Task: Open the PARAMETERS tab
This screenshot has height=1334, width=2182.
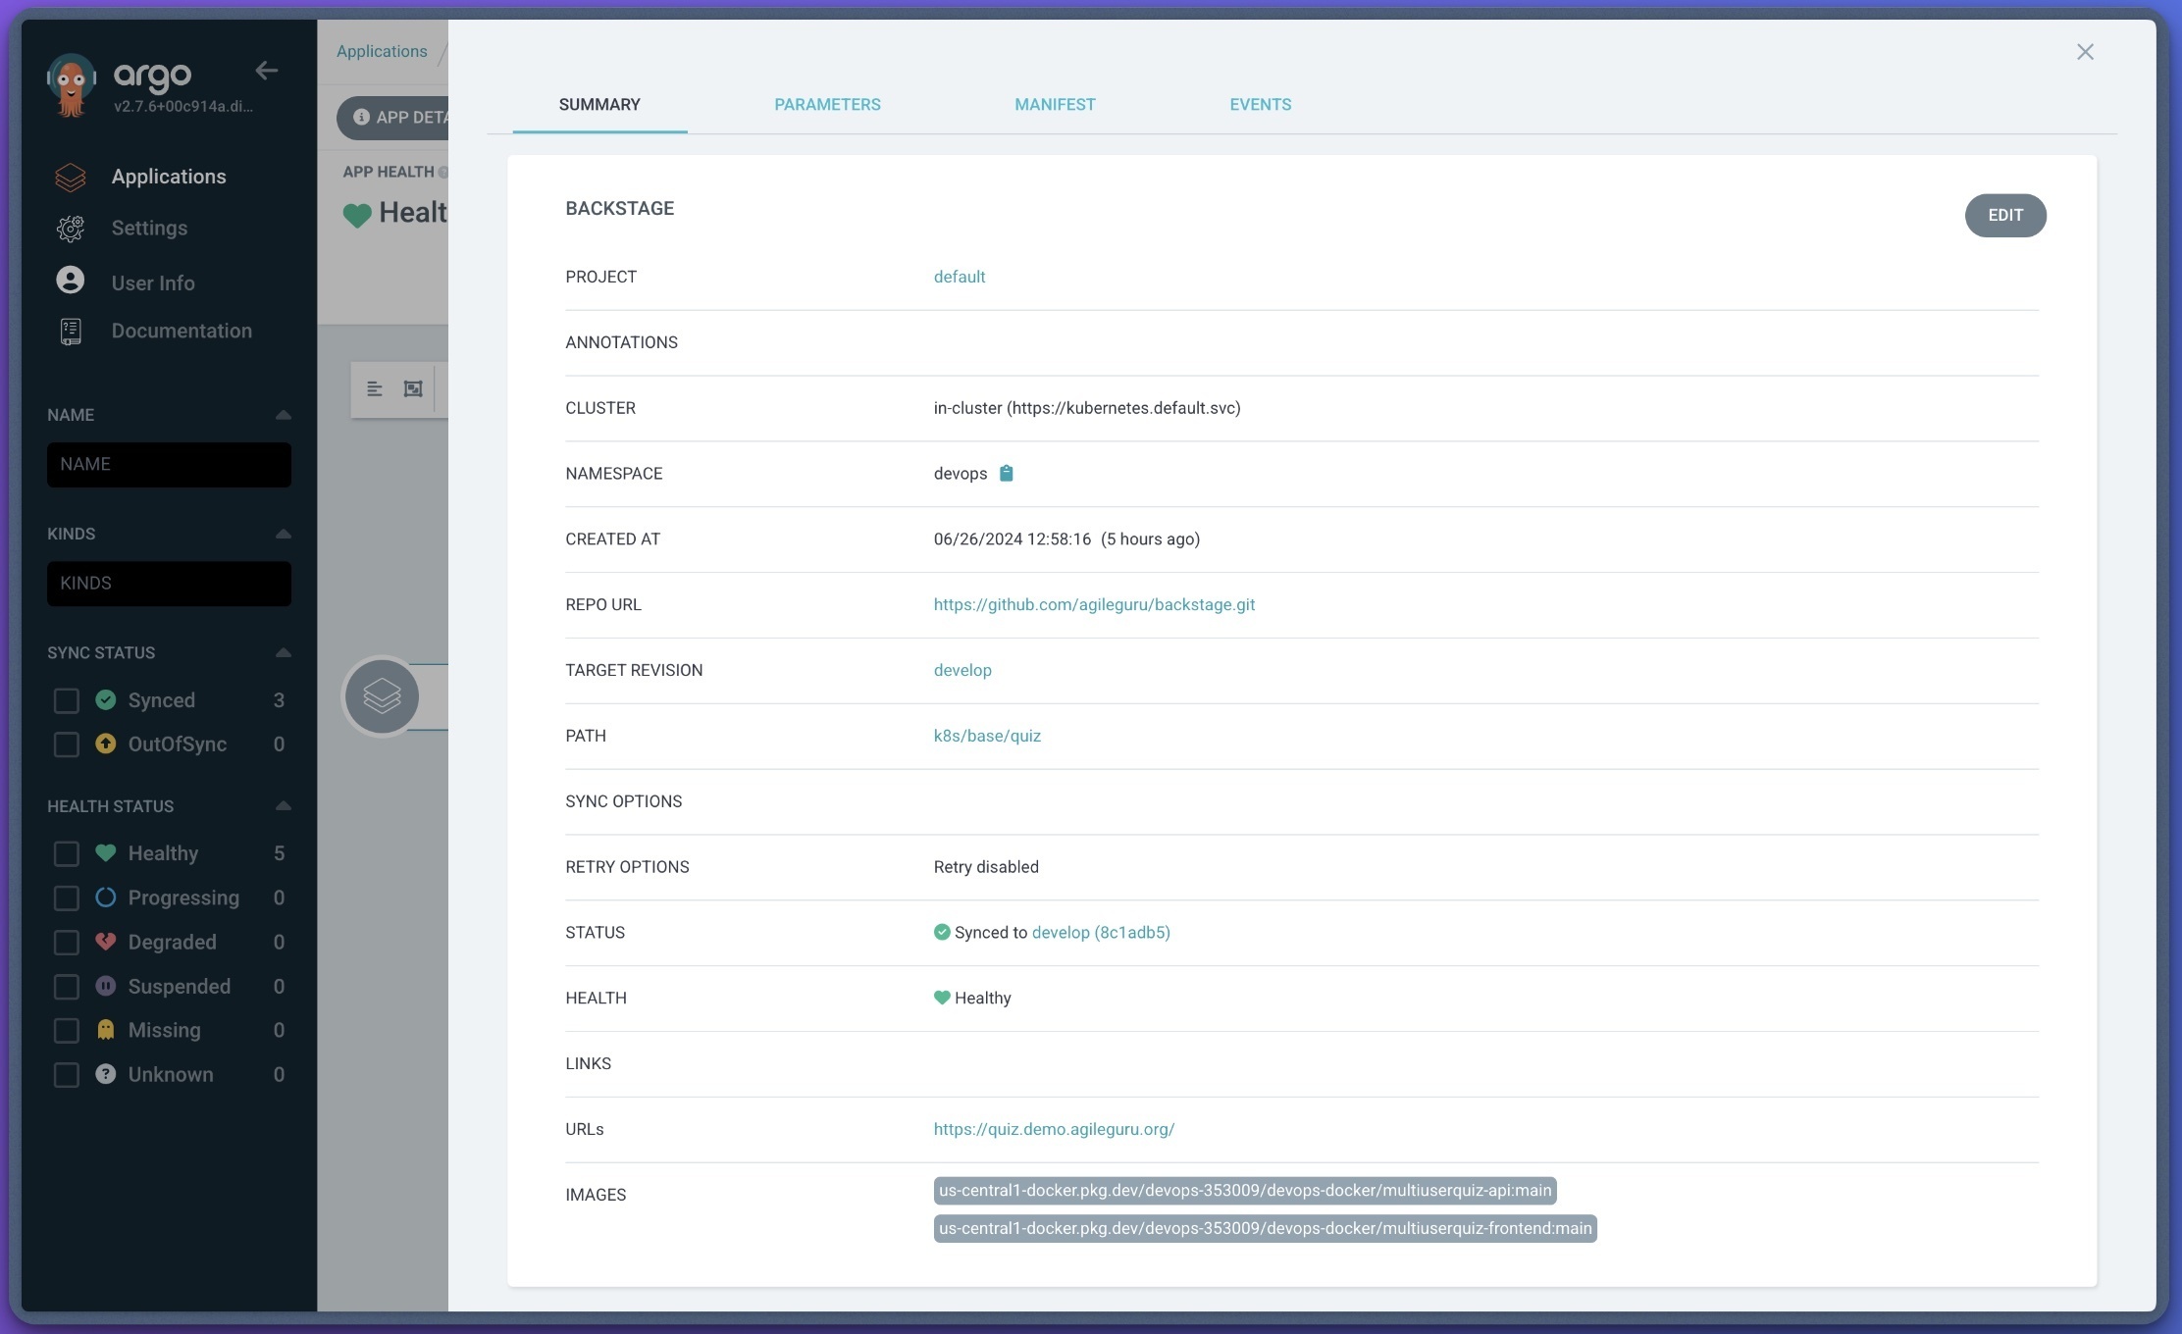Action: 827,105
